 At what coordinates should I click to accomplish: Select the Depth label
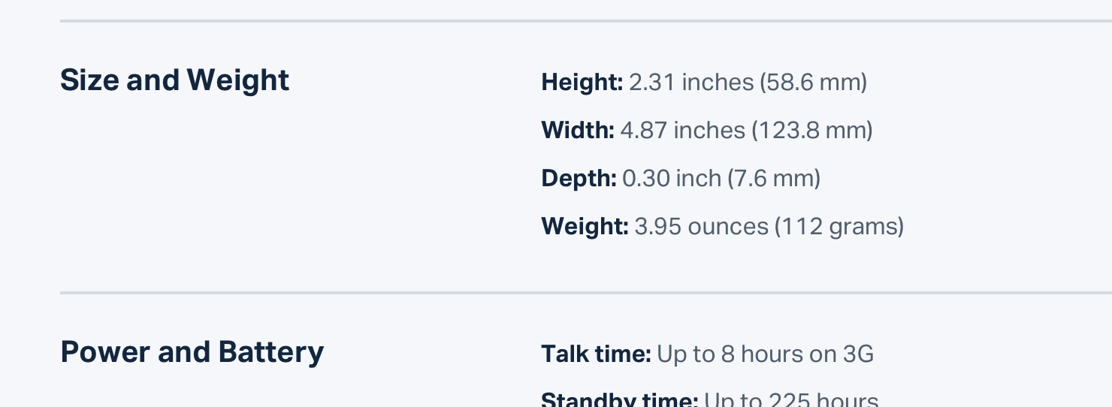click(x=579, y=178)
